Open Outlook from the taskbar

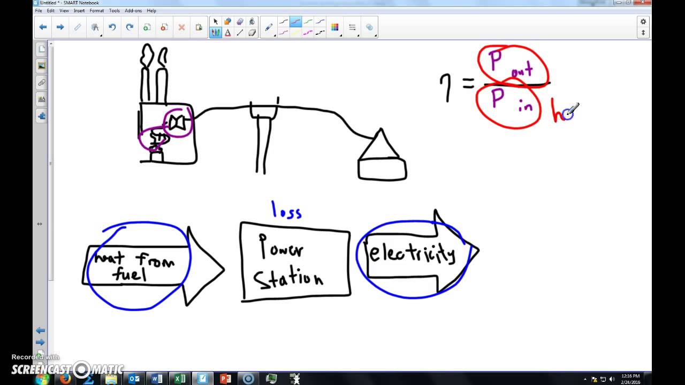tap(134, 379)
